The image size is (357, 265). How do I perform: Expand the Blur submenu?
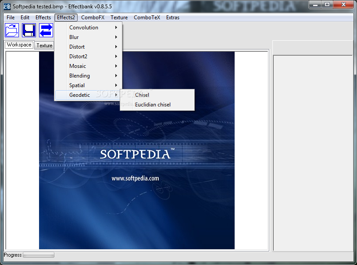point(88,37)
